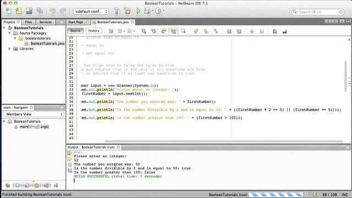Open the Profile Project dropdown arrow
This screenshot has width=352, height=198.
coord(163,10)
